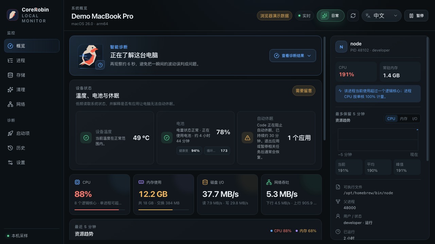
Task: Toggle 内存 68% legend in trend chart
Action: click(306, 231)
